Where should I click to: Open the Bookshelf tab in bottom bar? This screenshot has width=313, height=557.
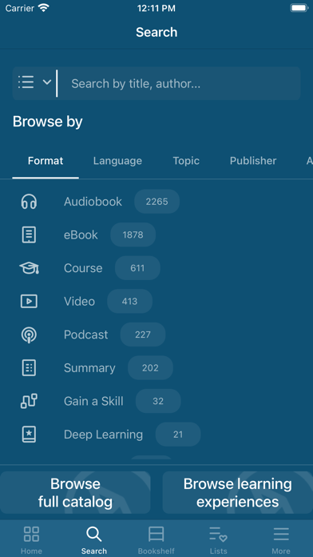click(156, 540)
